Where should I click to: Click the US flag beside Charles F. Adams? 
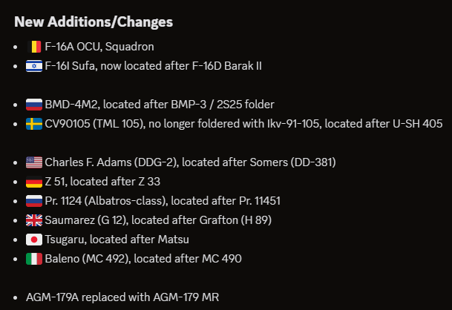click(x=34, y=162)
